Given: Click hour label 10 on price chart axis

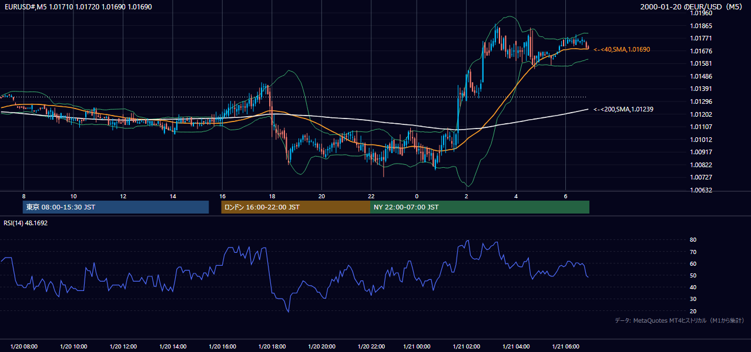Looking at the screenshot, I should tap(73, 196).
